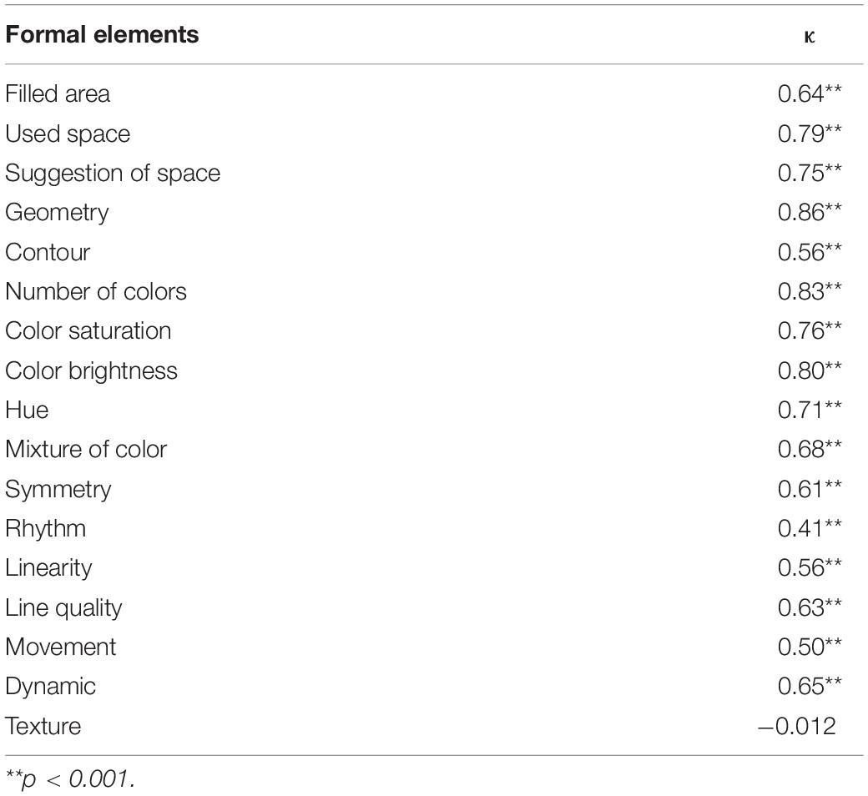Select the Suggestion of space label

tap(113, 174)
